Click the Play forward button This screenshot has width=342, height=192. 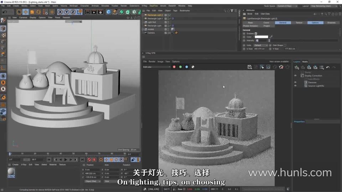[x=66, y=160]
